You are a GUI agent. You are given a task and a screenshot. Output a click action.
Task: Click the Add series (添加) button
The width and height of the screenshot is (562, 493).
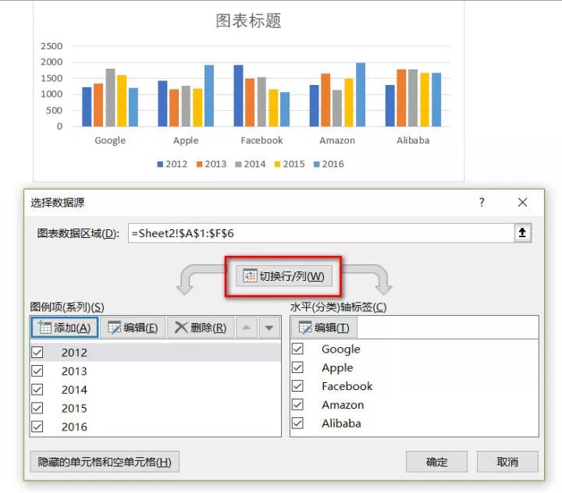[x=65, y=328]
